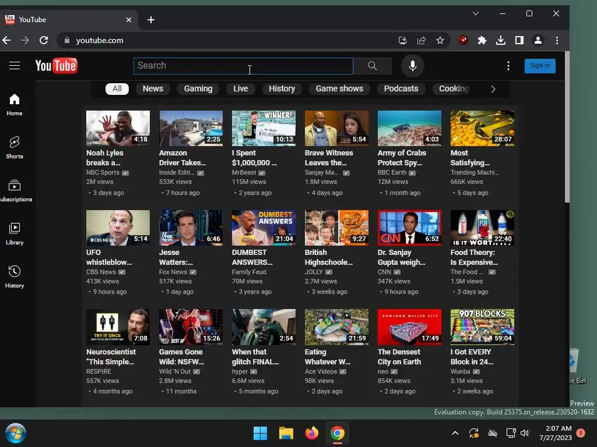
Task: Open Library from sidebar
Action: point(15,234)
